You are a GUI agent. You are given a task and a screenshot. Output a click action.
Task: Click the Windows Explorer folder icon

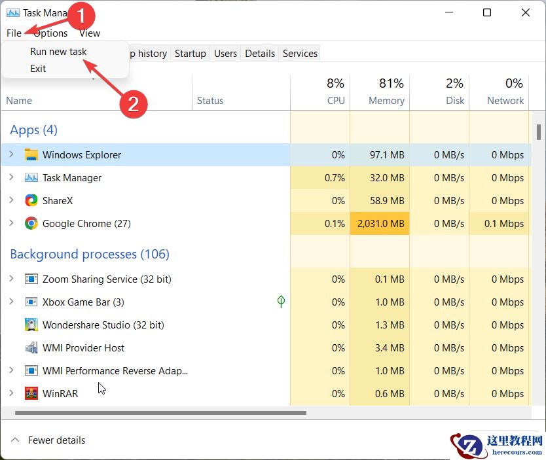31,154
